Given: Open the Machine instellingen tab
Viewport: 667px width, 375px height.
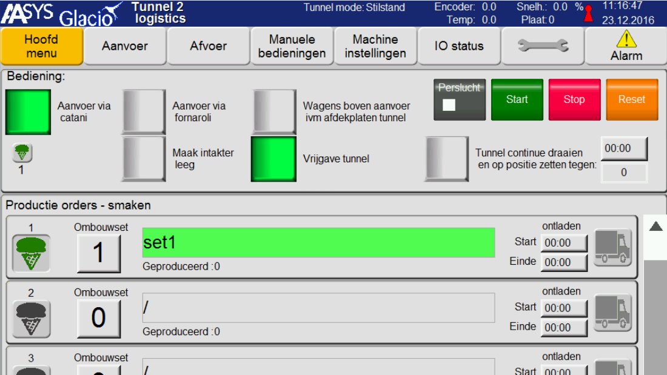Looking at the screenshot, I should (375, 46).
